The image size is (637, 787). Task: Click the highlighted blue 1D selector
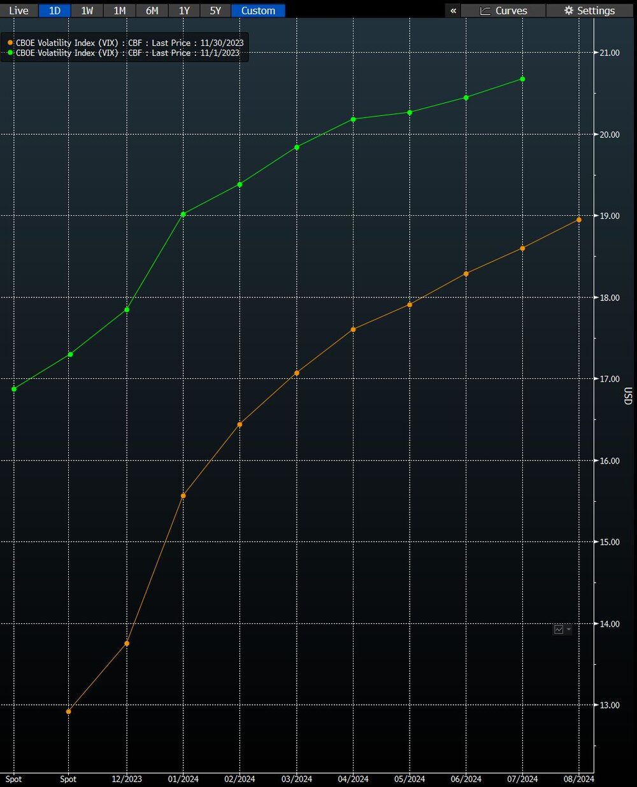click(x=54, y=10)
